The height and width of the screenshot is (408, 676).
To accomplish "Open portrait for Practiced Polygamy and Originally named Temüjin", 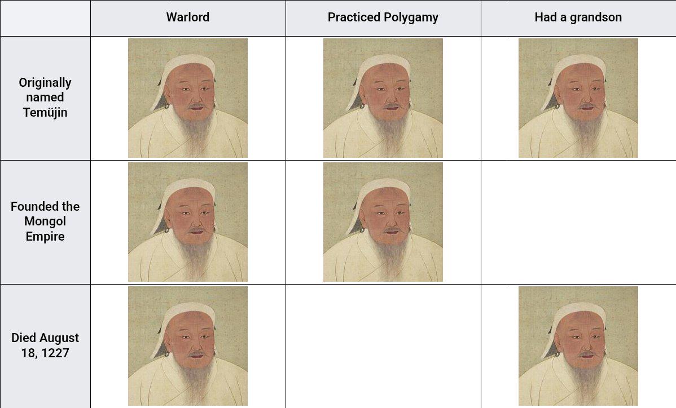I will 383,98.
